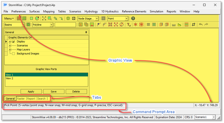Click the red asterisk icon
This screenshot has width=224, height=123.
[x=135, y=25]
